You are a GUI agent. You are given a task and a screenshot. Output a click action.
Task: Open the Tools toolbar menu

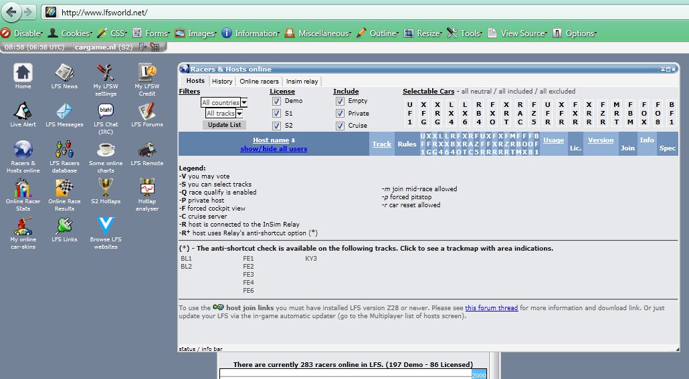coord(465,33)
